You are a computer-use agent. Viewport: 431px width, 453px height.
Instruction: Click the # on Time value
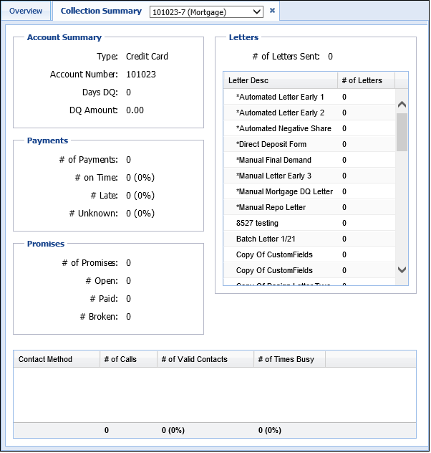click(x=140, y=177)
